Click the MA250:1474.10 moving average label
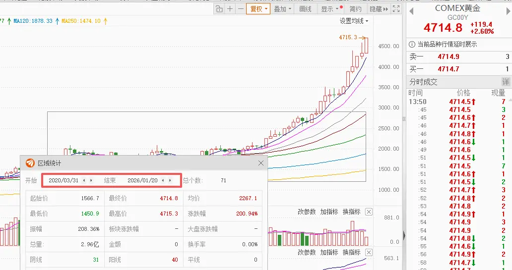The height and width of the screenshot is (270, 512). [x=81, y=21]
